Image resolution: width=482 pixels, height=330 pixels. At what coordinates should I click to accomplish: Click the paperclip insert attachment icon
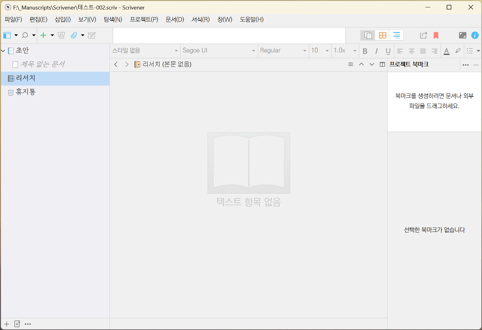[x=74, y=35]
